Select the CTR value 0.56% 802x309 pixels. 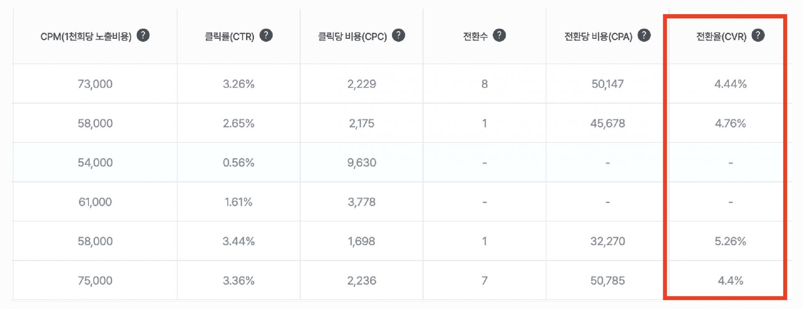(239, 162)
